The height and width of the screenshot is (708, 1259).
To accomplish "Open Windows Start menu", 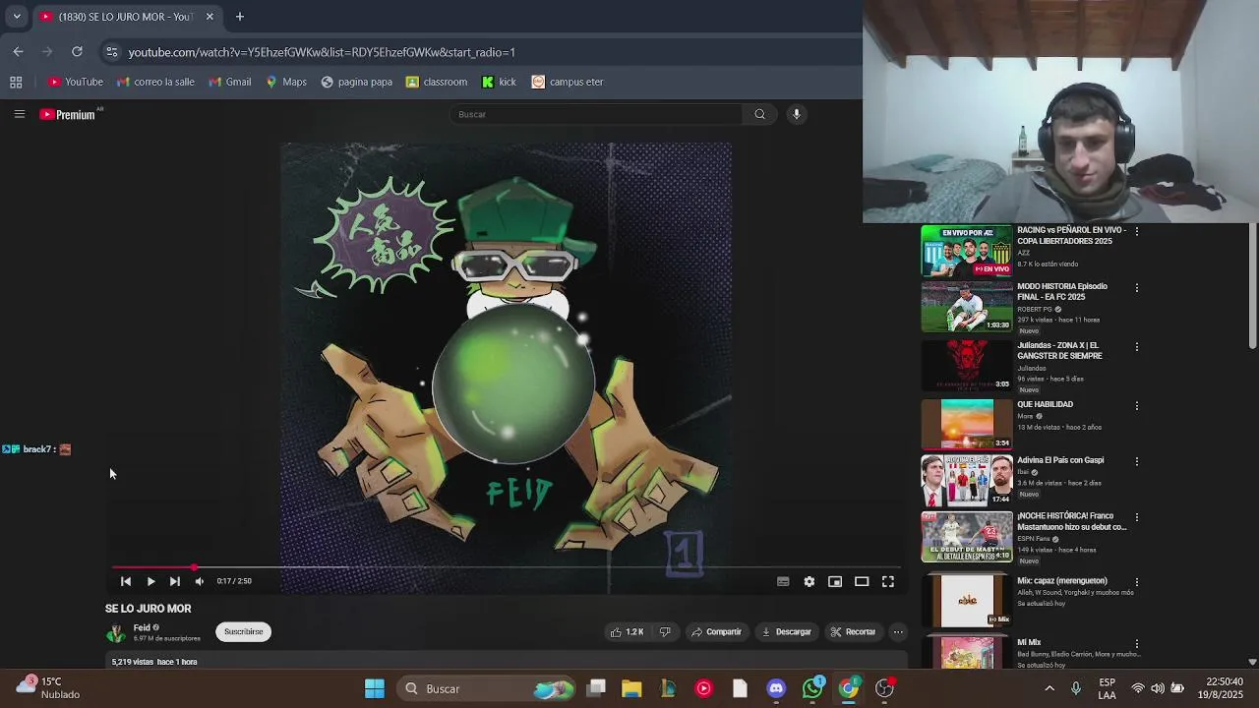I will 375,688.
